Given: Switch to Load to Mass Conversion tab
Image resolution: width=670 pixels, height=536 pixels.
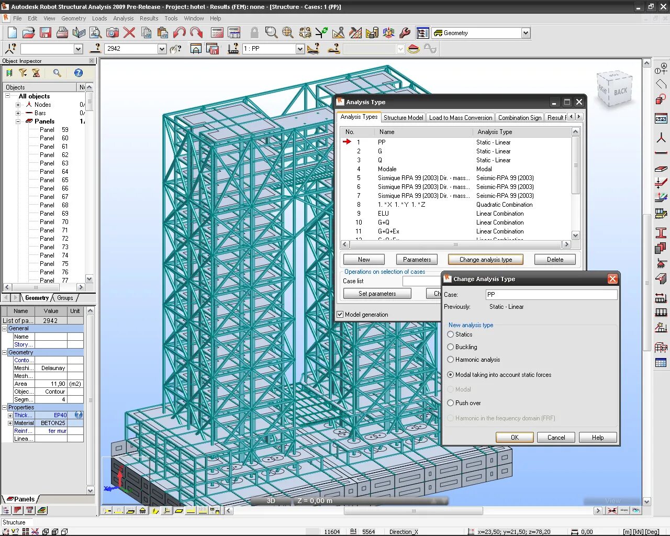Looking at the screenshot, I should (461, 118).
